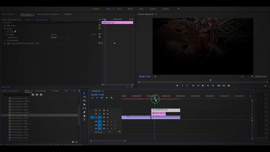Select the Razor tool
The image size is (270, 152).
click(84, 104)
